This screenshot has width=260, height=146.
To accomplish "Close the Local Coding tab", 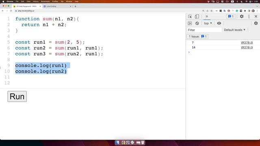I will point(70,6).
